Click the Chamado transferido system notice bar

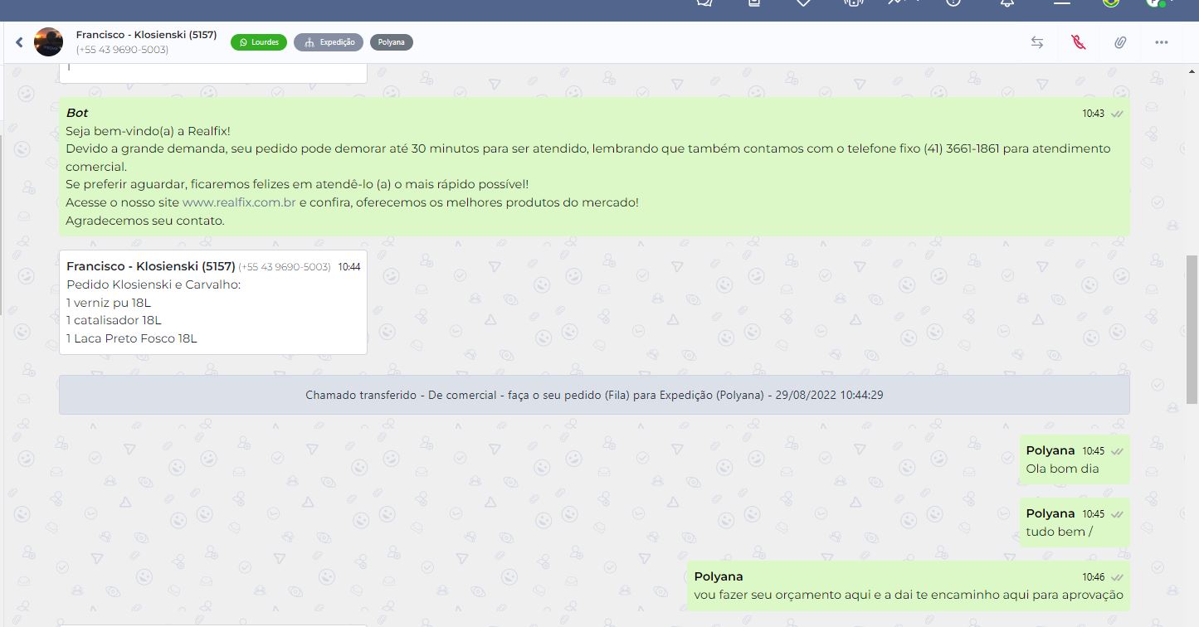click(594, 395)
